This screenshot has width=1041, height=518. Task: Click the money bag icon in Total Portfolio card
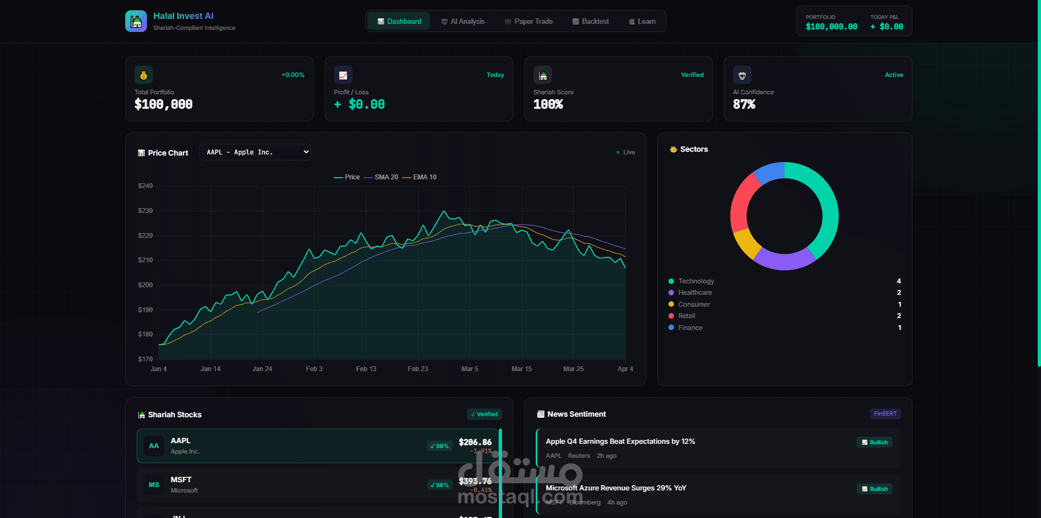pyautogui.click(x=144, y=75)
